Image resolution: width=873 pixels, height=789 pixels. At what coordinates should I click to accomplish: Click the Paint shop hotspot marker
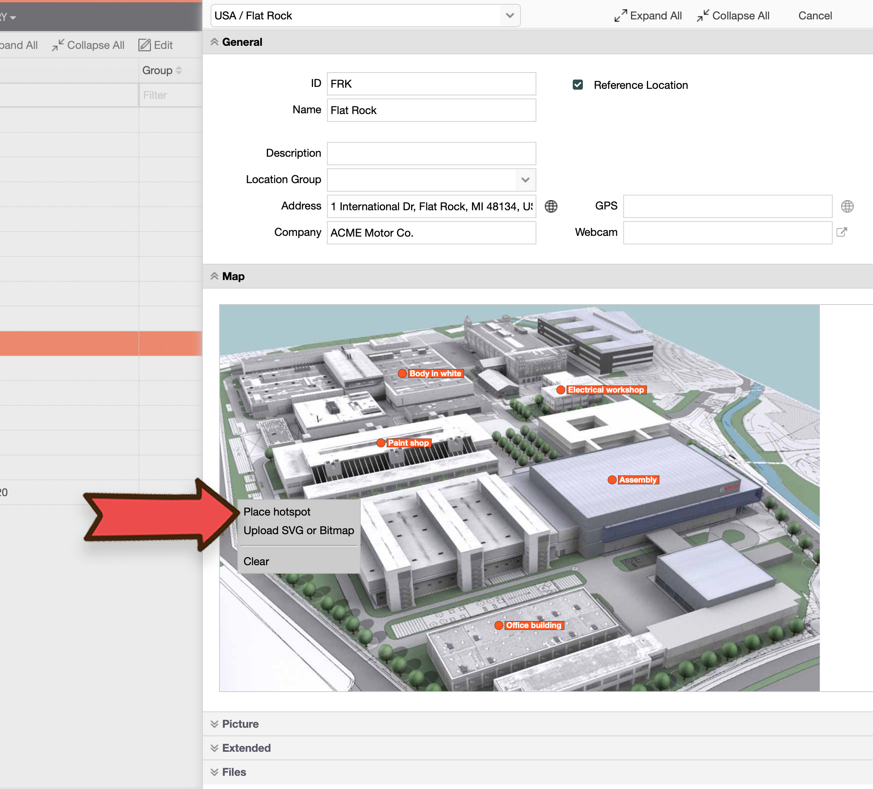pos(380,443)
